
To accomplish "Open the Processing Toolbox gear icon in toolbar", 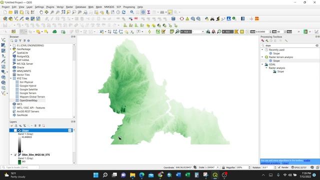I will (143, 12).
